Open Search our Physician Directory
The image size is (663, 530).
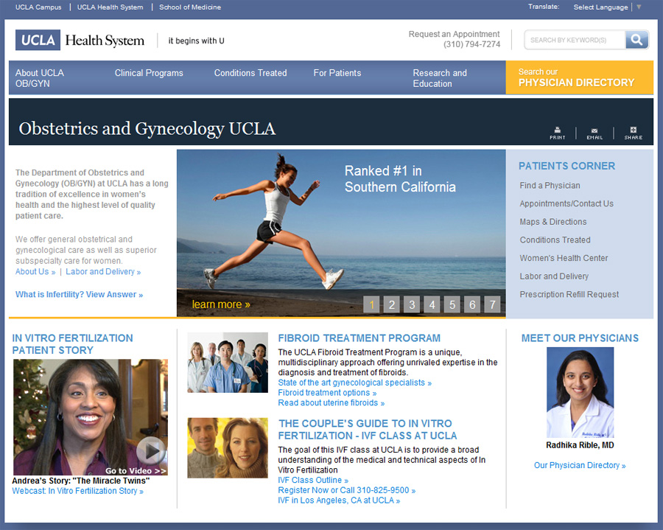[579, 77]
